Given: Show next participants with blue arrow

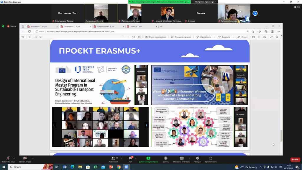Looking at the screenshot, I should tap(255, 13).
